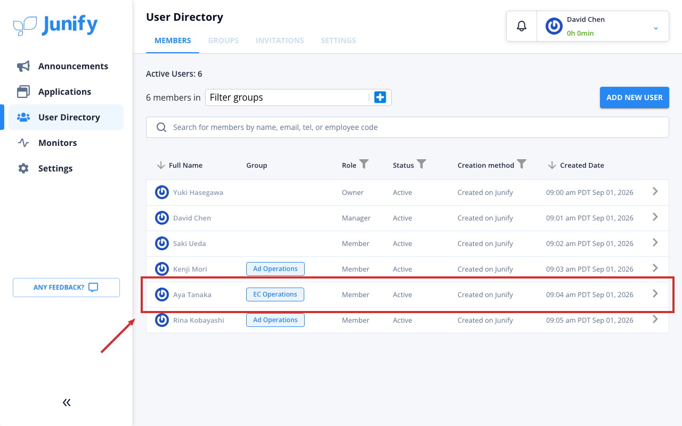Click the 0h 0min timer text
682x426 pixels.
tap(580, 33)
